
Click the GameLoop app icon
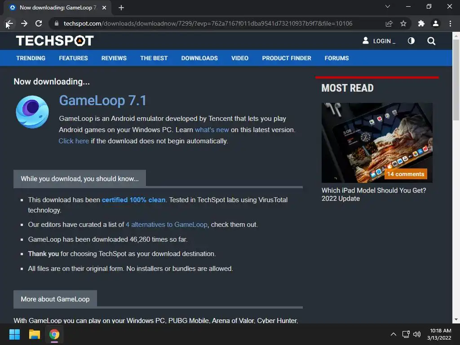pos(32,112)
